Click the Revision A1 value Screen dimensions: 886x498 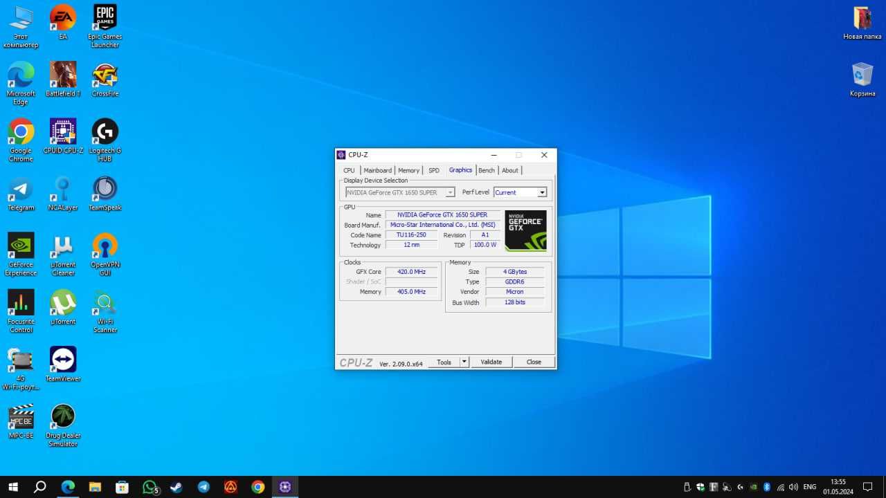coord(485,235)
